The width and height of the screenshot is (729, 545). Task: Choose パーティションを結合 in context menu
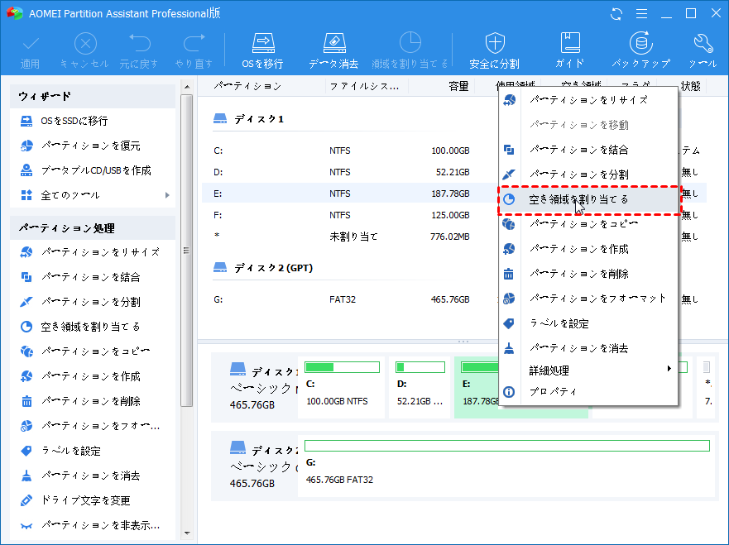tap(588, 150)
